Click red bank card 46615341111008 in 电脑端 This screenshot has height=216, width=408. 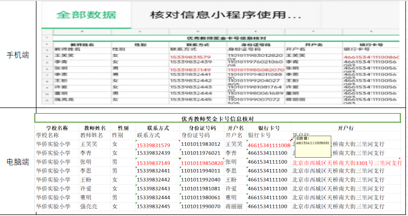269,145
